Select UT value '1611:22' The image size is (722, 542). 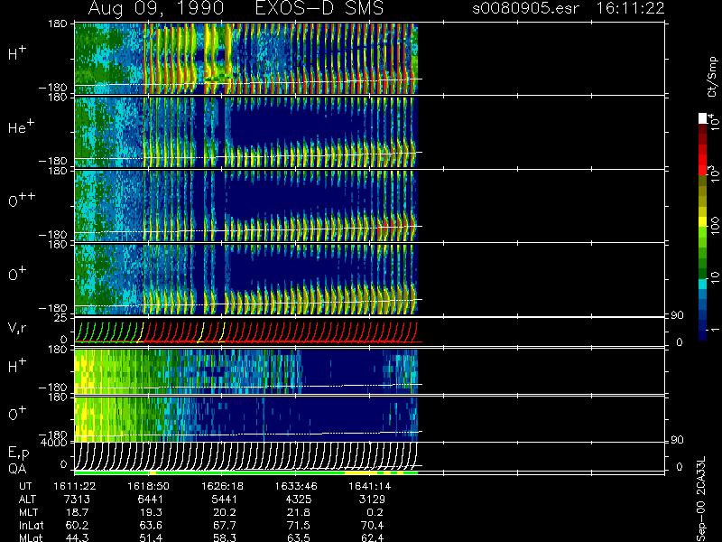pos(75,486)
